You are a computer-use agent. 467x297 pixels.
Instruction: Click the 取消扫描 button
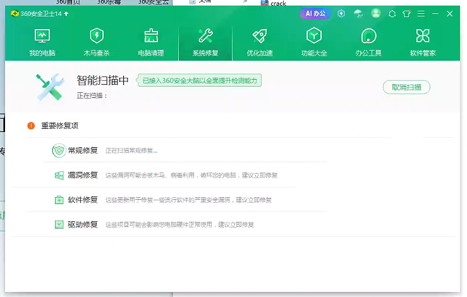tap(406, 87)
